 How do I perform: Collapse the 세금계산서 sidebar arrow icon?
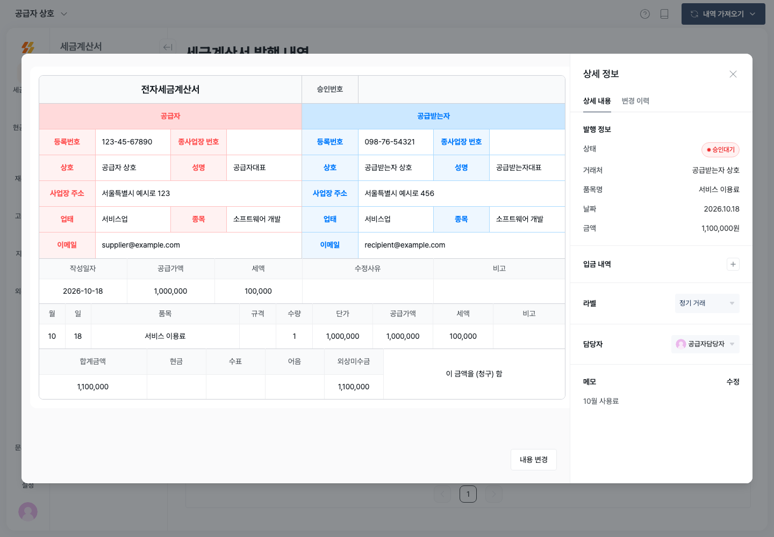point(168,47)
